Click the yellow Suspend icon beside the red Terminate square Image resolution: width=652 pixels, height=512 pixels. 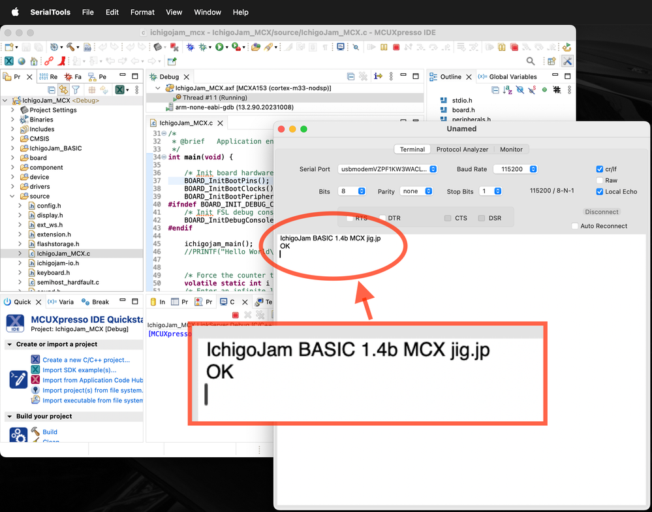384,47
